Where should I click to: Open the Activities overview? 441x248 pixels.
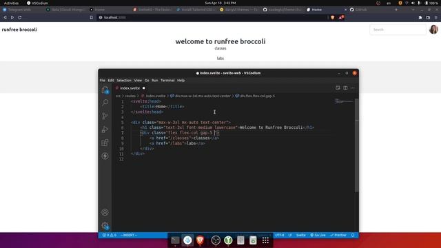(11, 3)
